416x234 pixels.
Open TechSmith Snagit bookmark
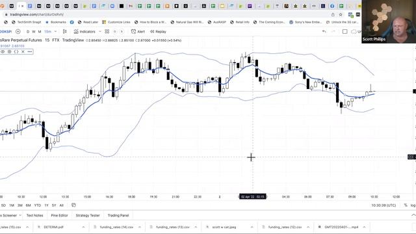click(x=27, y=22)
